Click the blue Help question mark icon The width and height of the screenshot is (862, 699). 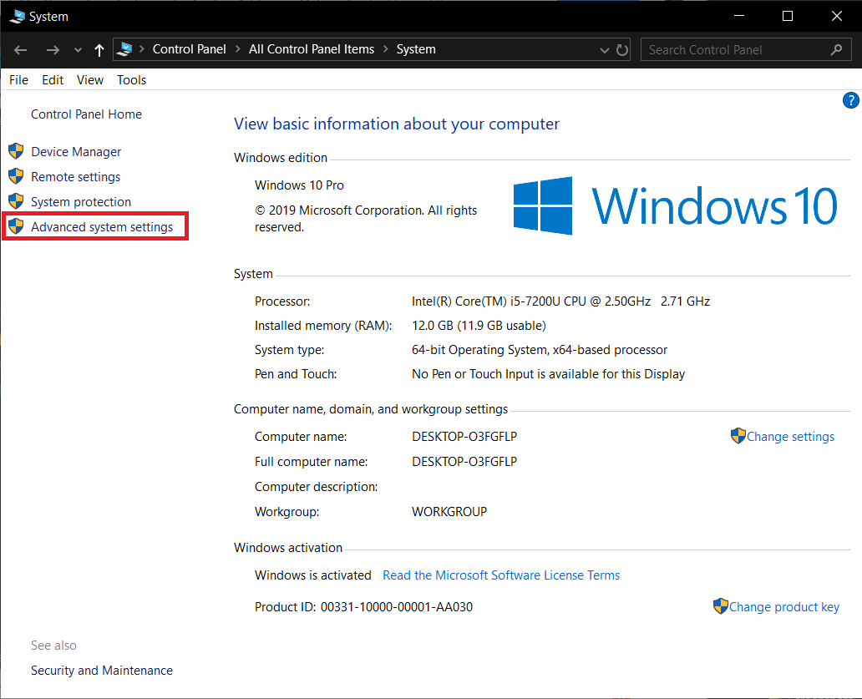850,99
